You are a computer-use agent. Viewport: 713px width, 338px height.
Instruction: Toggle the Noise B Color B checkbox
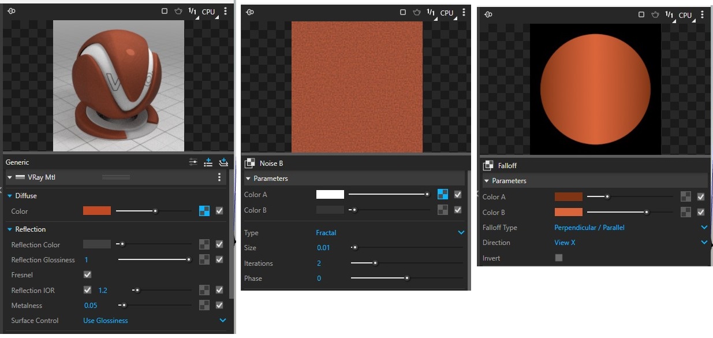click(x=458, y=210)
